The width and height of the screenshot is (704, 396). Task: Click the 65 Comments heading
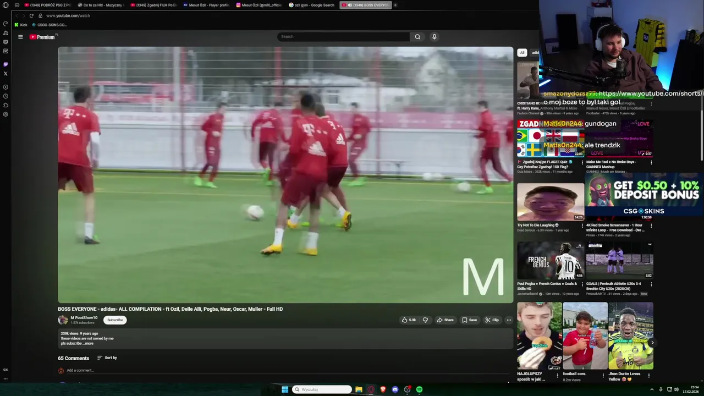coord(73,358)
